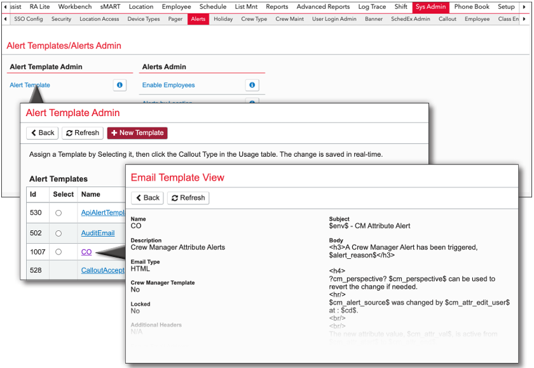
Task: Open info icon beside Enable Employees link
Action: click(x=252, y=85)
